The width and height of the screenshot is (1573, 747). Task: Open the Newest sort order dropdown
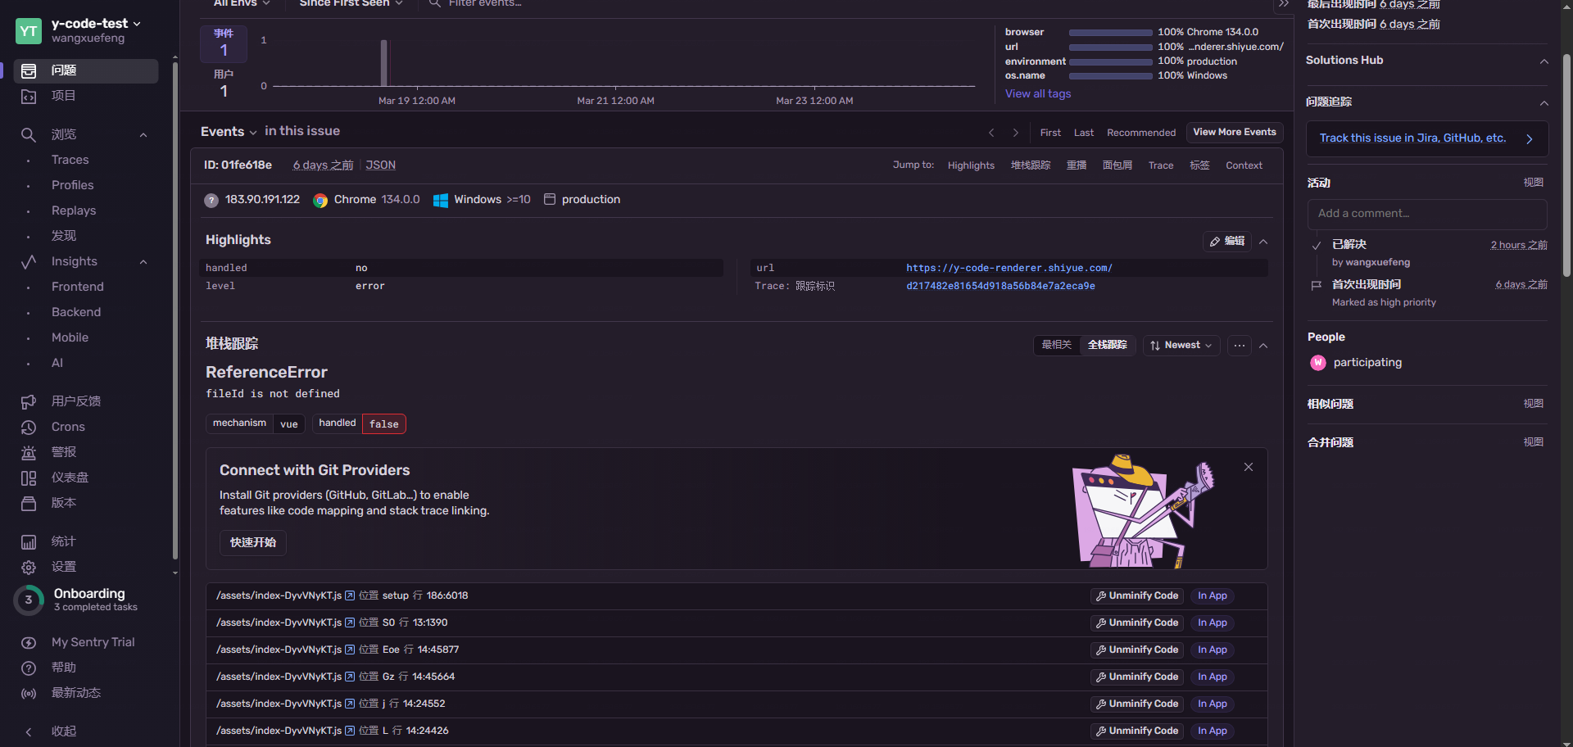coord(1181,346)
